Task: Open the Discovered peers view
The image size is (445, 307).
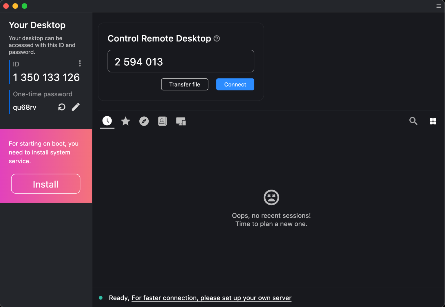Action: click(144, 121)
